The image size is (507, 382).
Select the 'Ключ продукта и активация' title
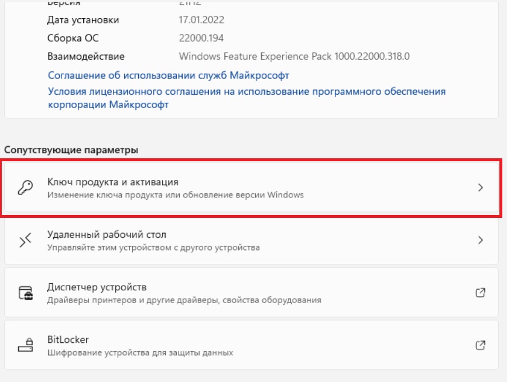coord(112,182)
